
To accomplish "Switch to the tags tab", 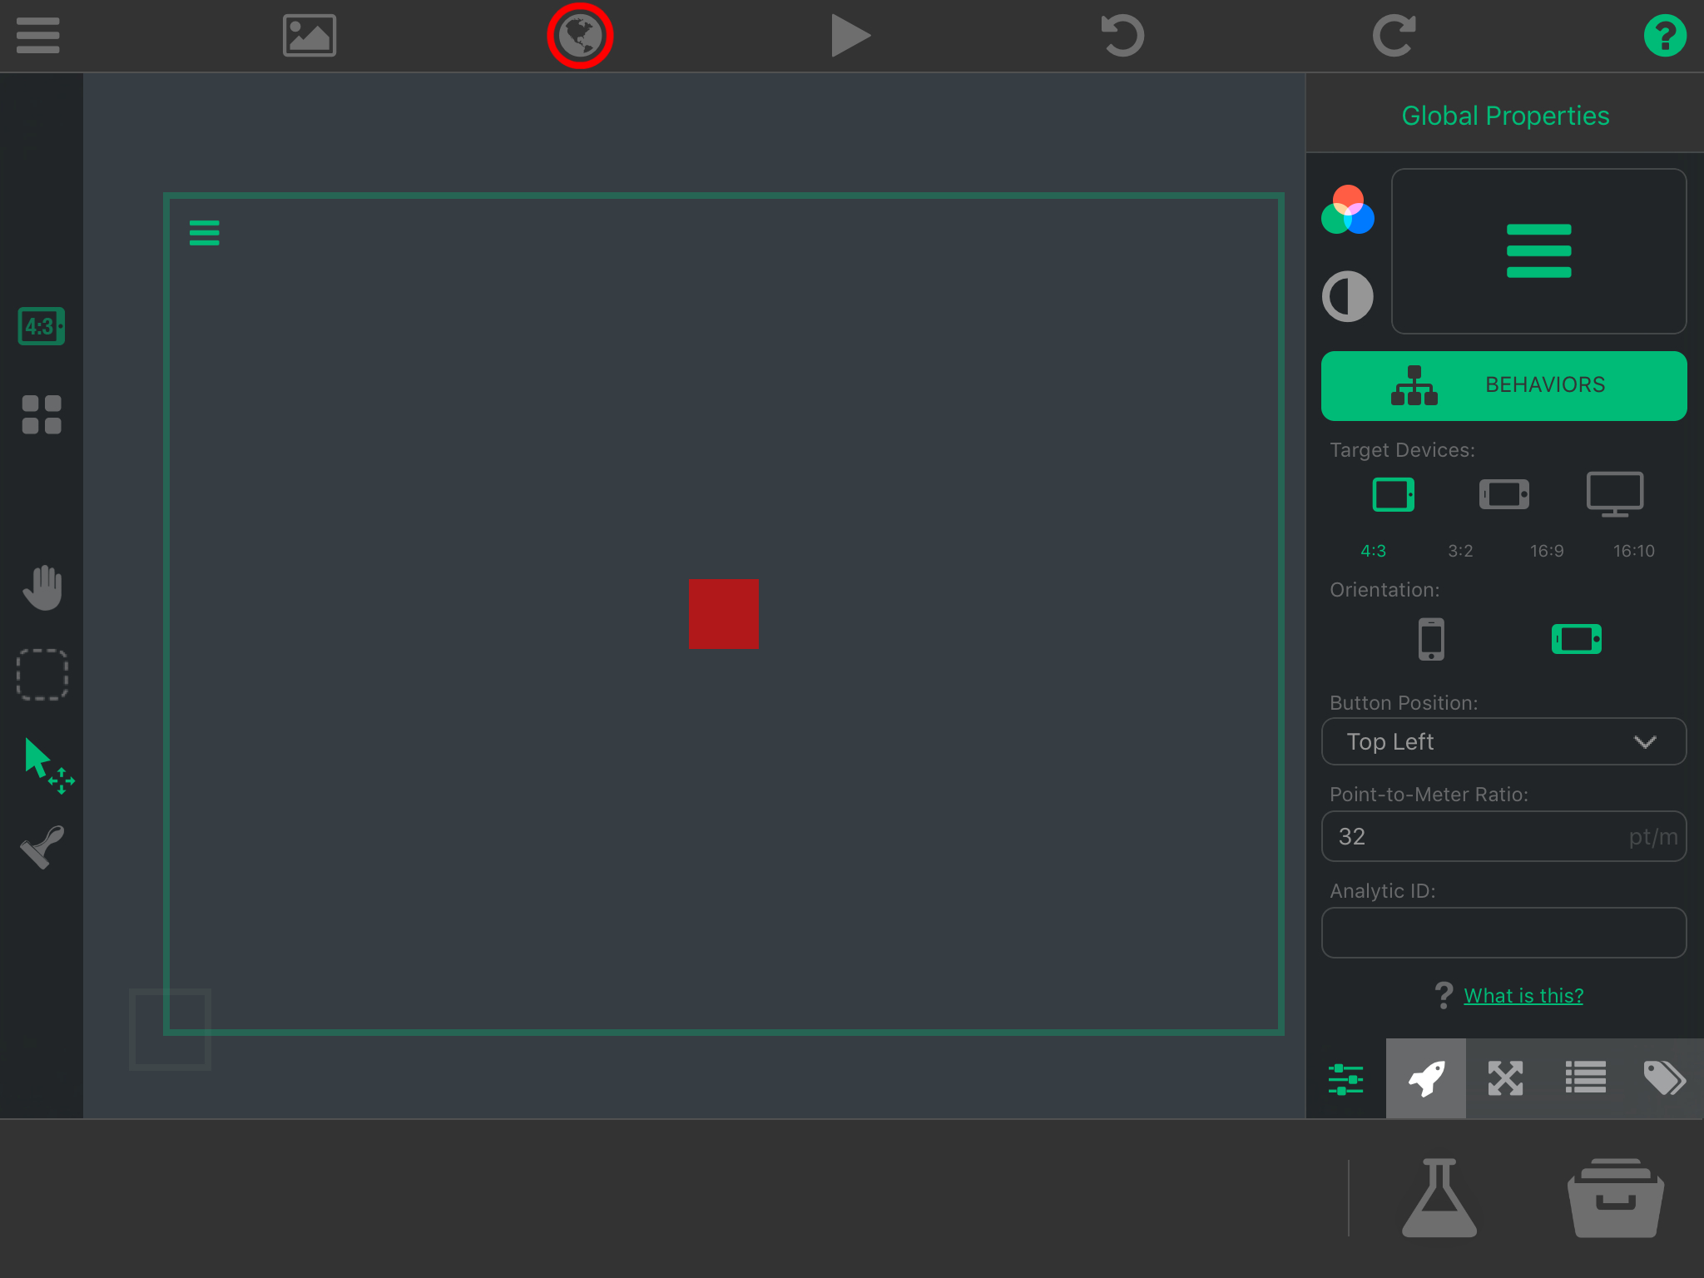I will 1664,1078.
